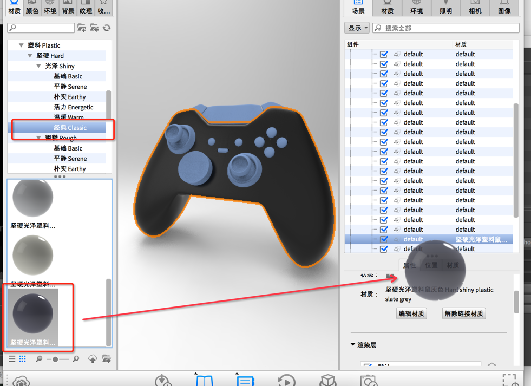Click the Render camera icon

(369, 381)
